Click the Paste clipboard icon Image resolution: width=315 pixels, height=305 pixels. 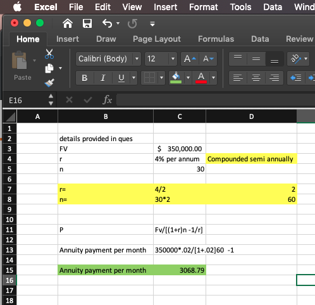pos(20,60)
